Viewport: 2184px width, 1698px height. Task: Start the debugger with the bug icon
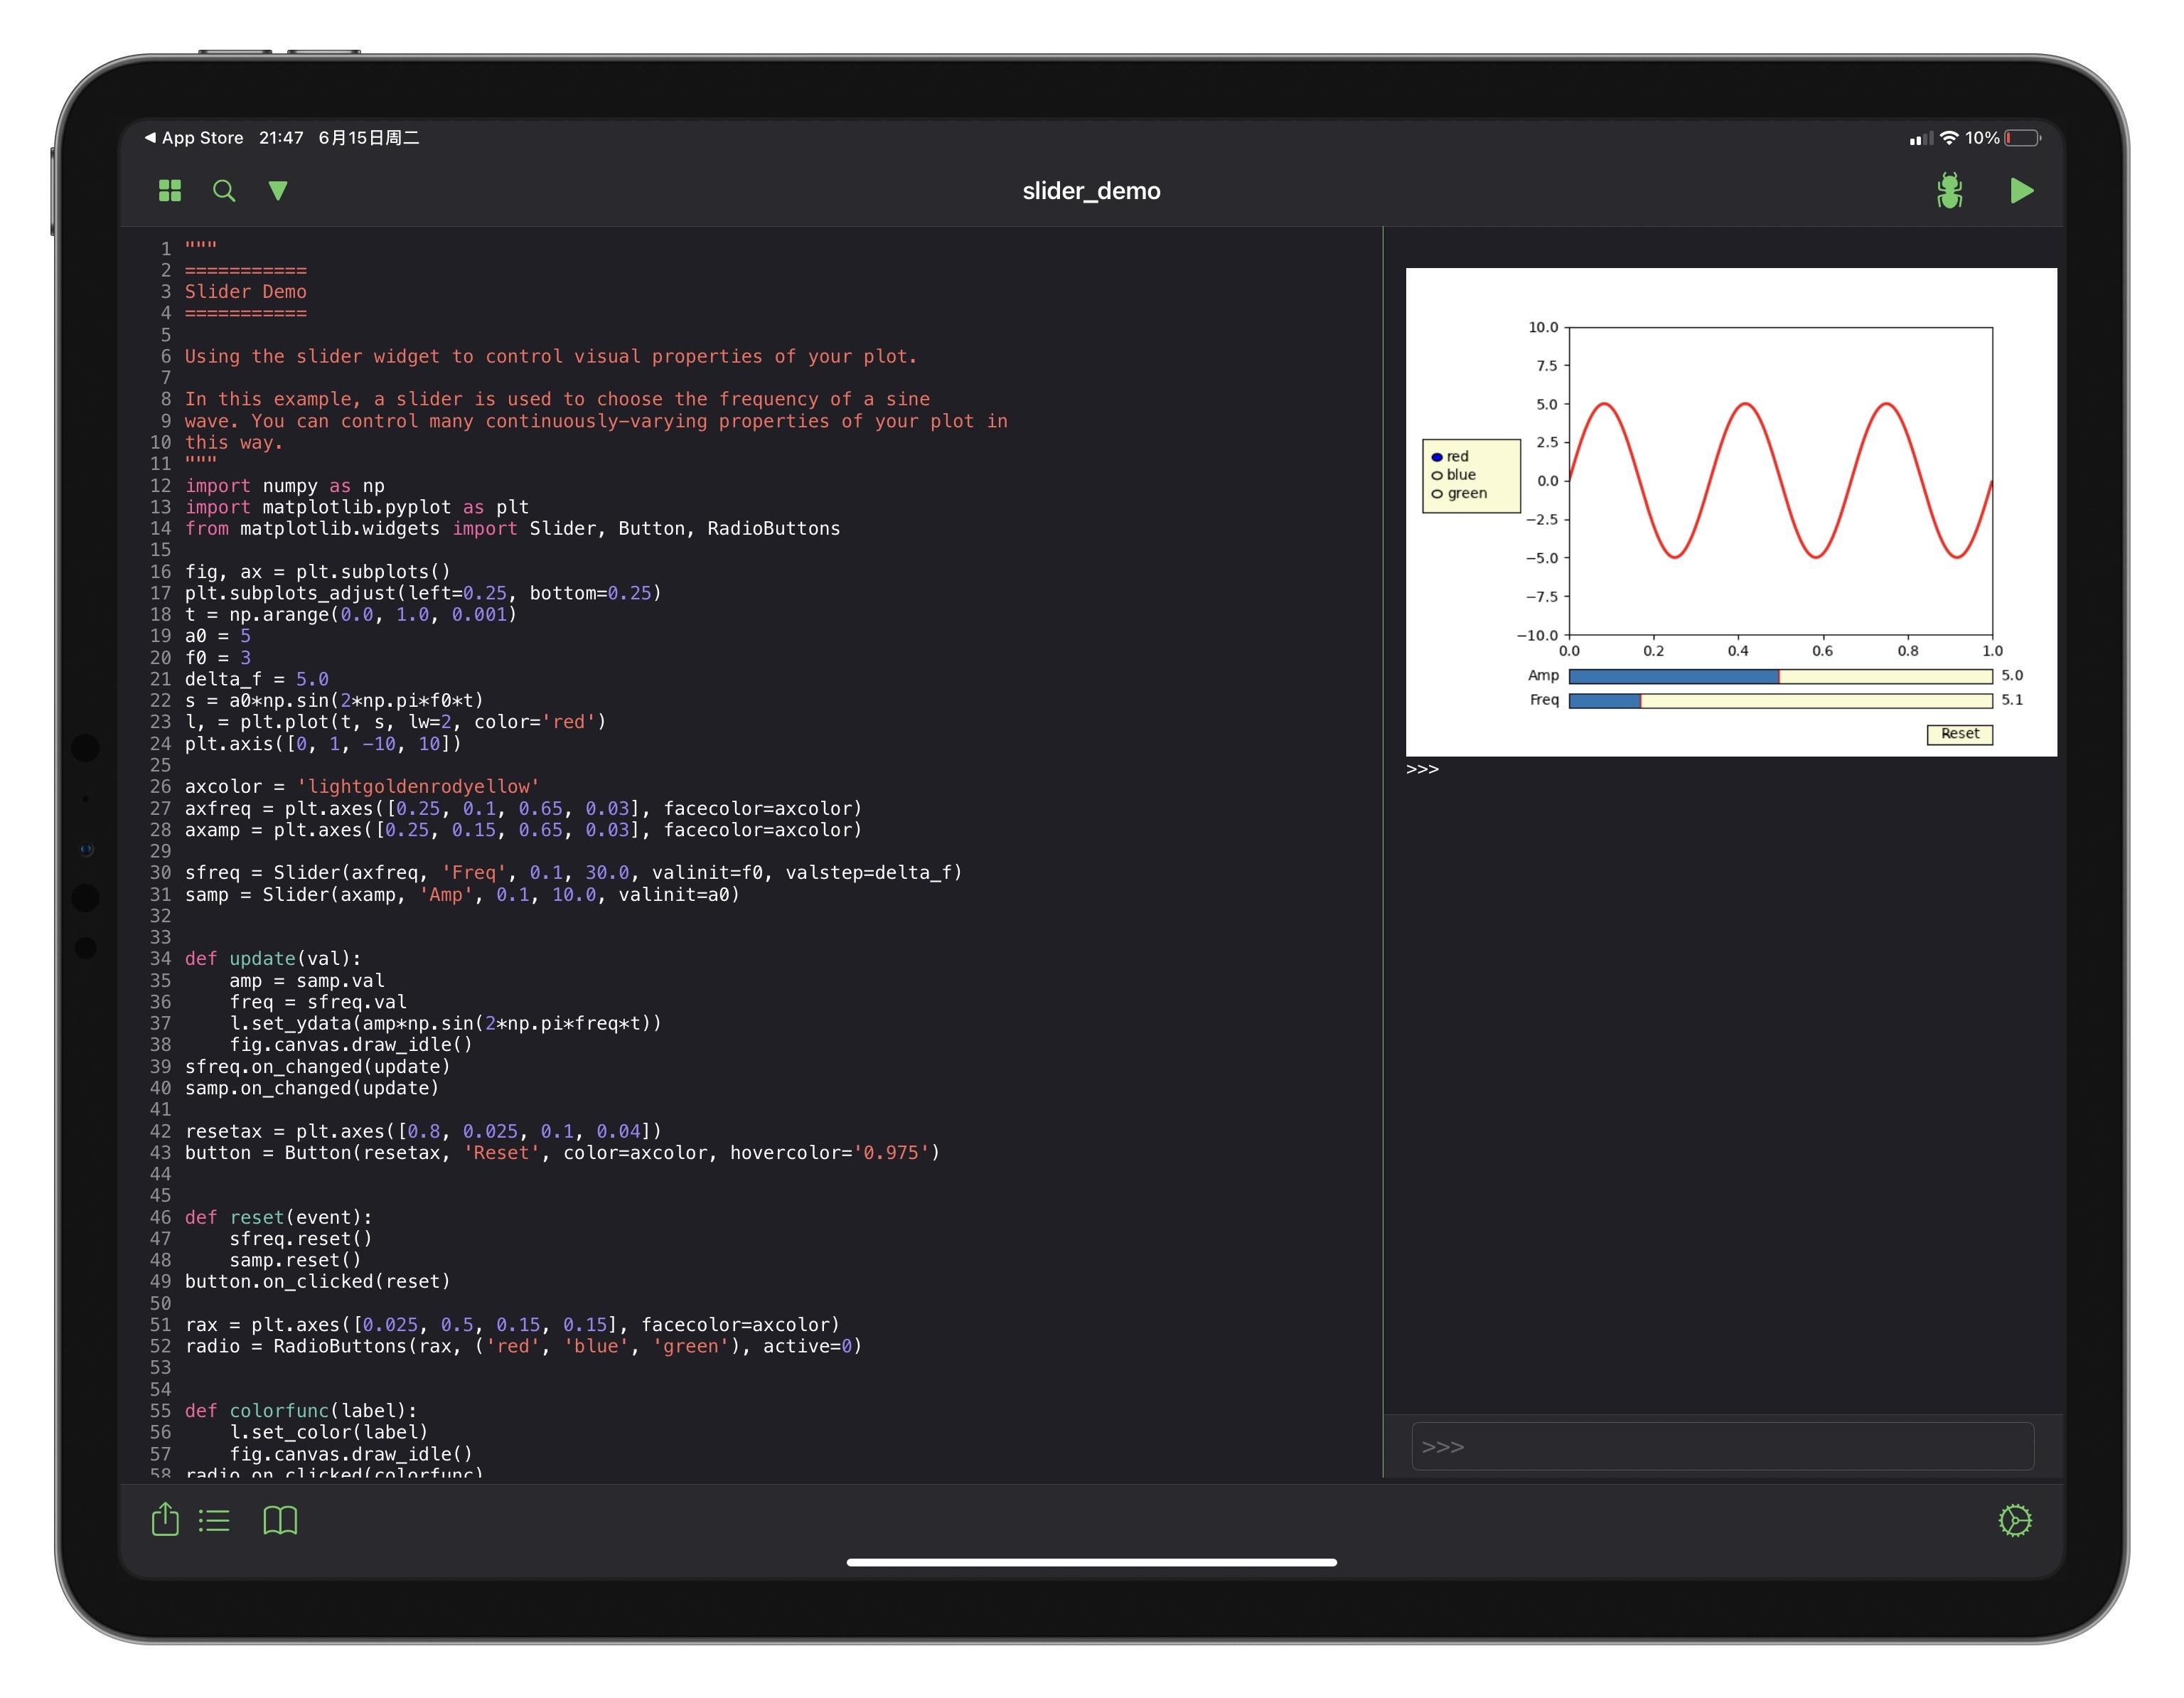1948,190
